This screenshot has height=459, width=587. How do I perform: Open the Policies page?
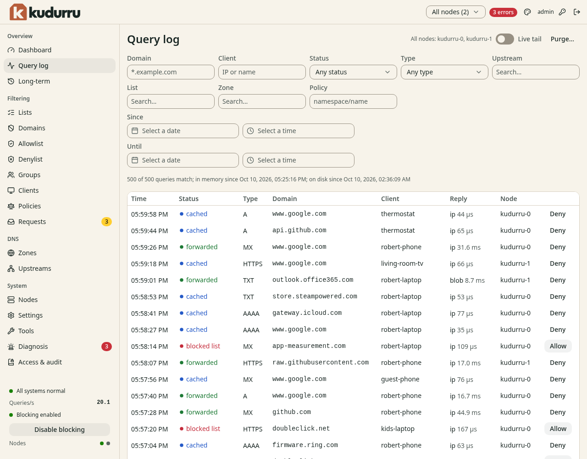pyautogui.click(x=60, y=206)
